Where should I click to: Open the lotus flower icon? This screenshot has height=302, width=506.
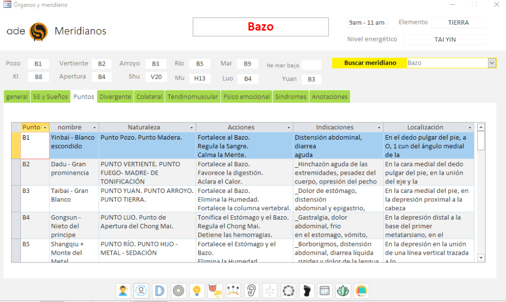tap(342, 291)
